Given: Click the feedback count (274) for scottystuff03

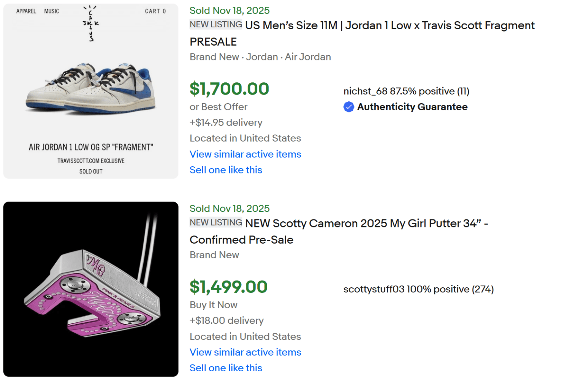Looking at the screenshot, I should pyautogui.click(x=483, y=289).
